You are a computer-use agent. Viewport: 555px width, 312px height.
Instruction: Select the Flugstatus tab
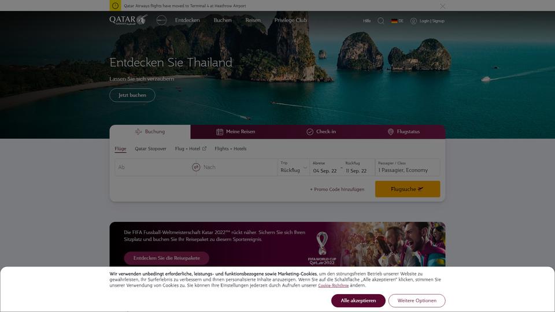[x=404, y=132]
